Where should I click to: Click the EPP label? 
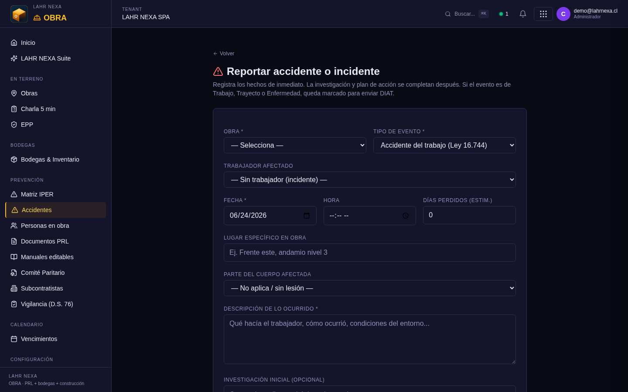click(x=27, y=125)
